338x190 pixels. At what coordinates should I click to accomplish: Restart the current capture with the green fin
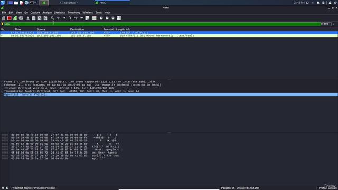tap(15, 18)
